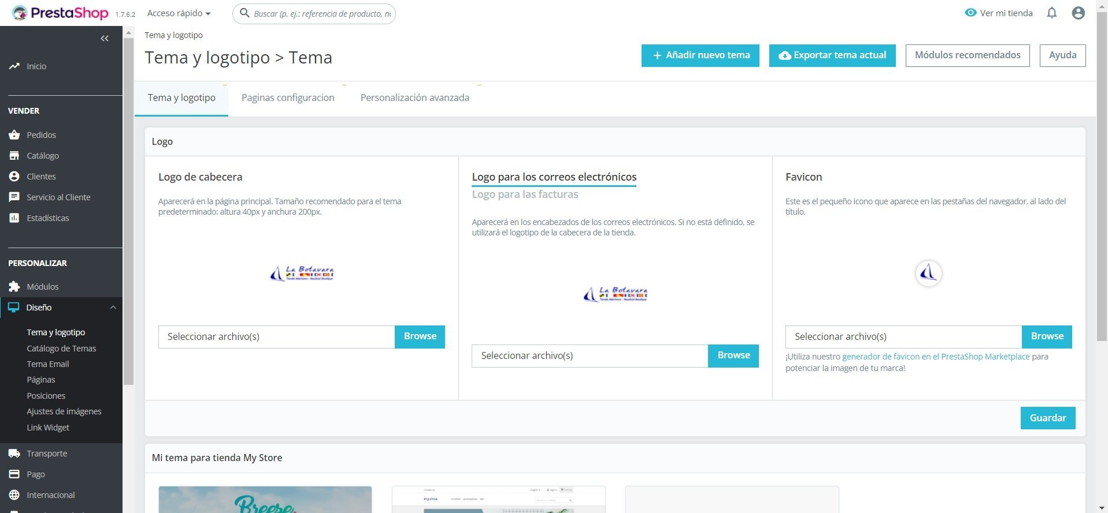Browse for a favicon file
This screenshot has width=1108, height=513.
1047,337
